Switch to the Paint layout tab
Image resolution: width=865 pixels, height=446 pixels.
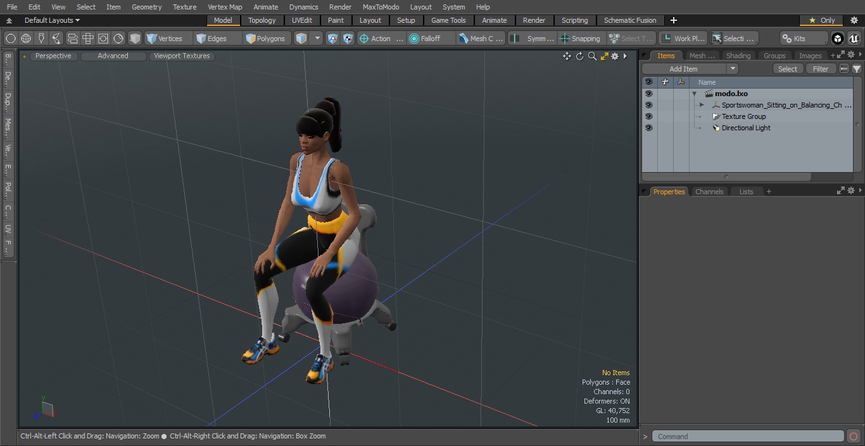pyautogui.click(x=336, y=20)
